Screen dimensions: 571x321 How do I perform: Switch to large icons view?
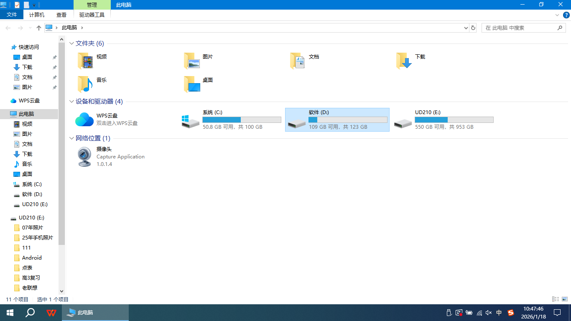click(x=565, y=299)
